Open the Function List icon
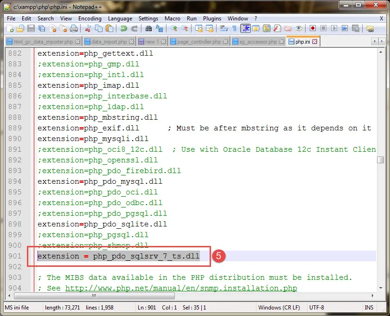Screen dimensions: 390x316 pyautogui.click(x=277, y=29)
